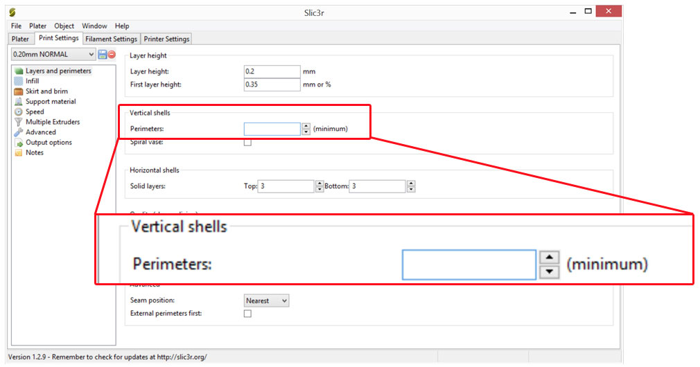The width and height of the screenshot is (700, 367).
Task: Switch to the Plater tab
Action: pos(20,39)
